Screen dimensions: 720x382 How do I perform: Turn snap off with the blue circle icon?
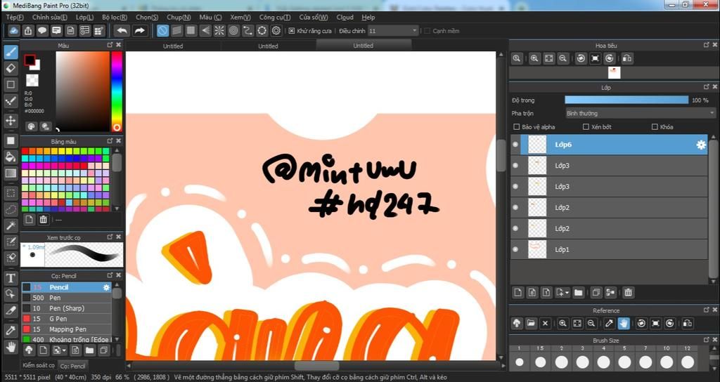tap(162, 31)
